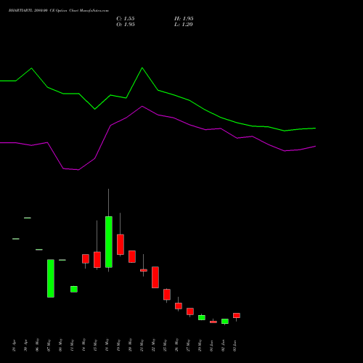
Task: Select the red candle for 20 May
Action: coord(132,256)
